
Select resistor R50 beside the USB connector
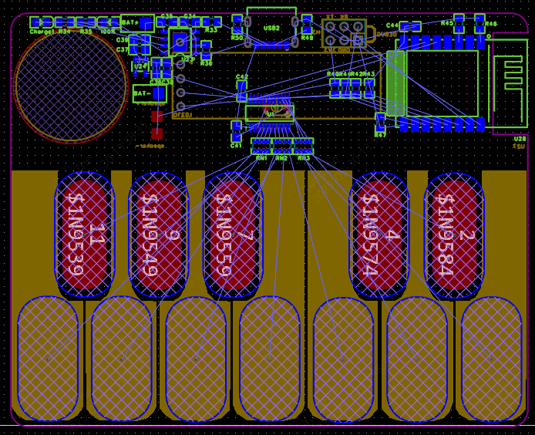[x=237, y=25]
